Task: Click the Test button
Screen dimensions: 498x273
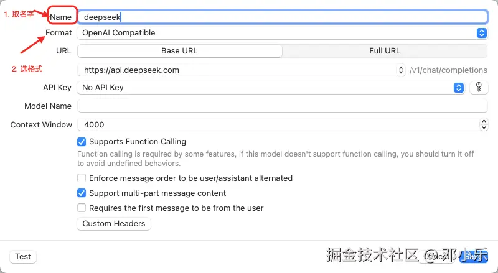Action: pos(23,256)
